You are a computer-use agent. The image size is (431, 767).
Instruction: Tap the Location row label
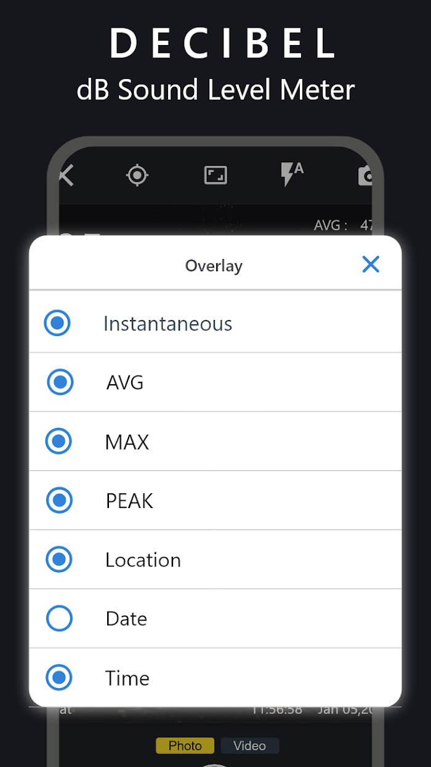[x=143, y=560]
